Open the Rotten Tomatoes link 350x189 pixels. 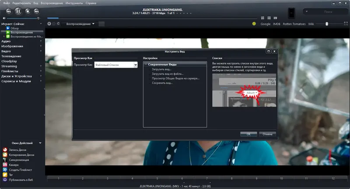coord(294,24)
